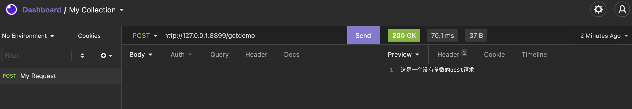This screenshot has width=632, height=109.
Task: Switch to the request Header tab
Action: pos(256,54)
